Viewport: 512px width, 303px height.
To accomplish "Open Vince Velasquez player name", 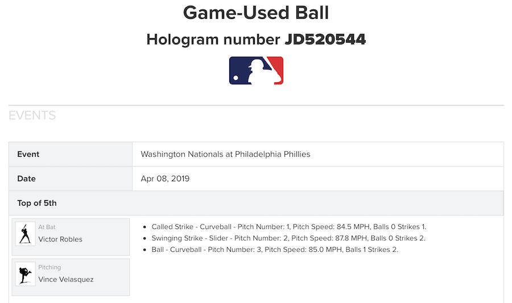I will pos(66,280).
